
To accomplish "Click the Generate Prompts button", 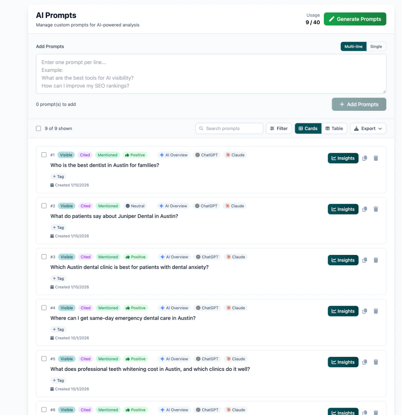I will pyautogui.click(x=355, y=19).
